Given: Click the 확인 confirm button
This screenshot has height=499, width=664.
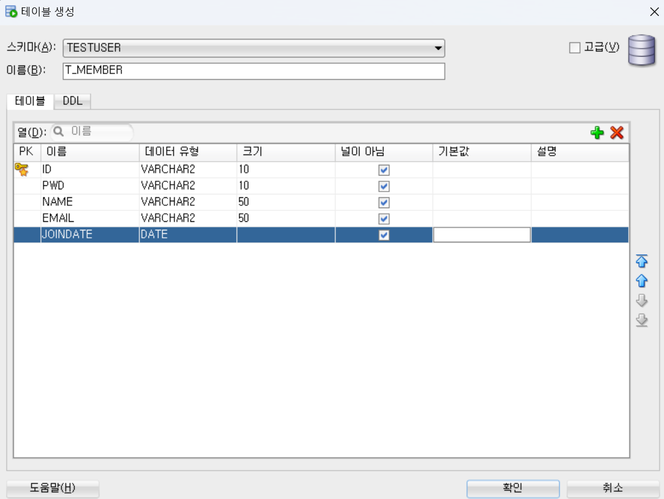Looking at the screenshot, I should (x=513, y=488).
